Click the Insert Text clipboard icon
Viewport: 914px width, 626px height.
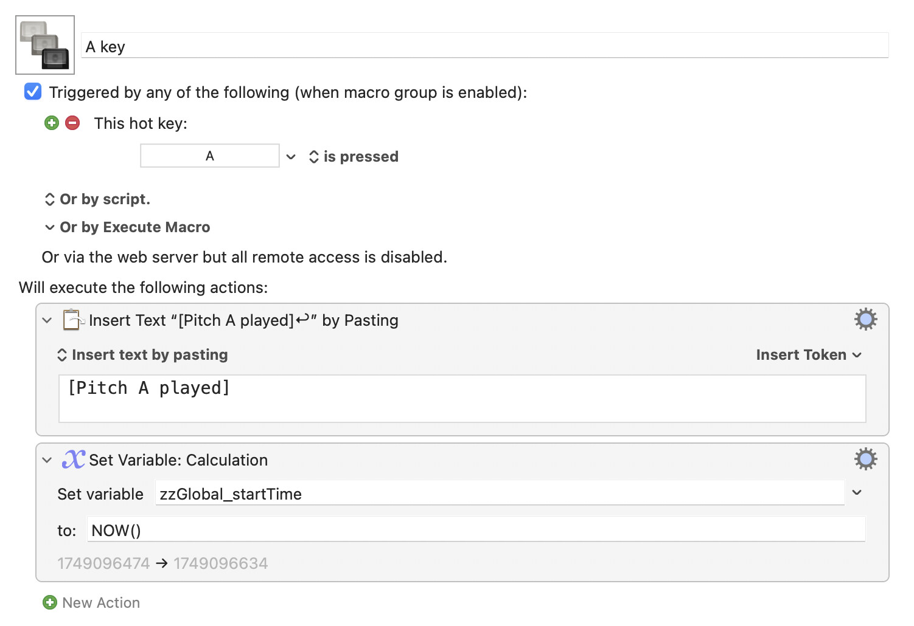[73, 320]
